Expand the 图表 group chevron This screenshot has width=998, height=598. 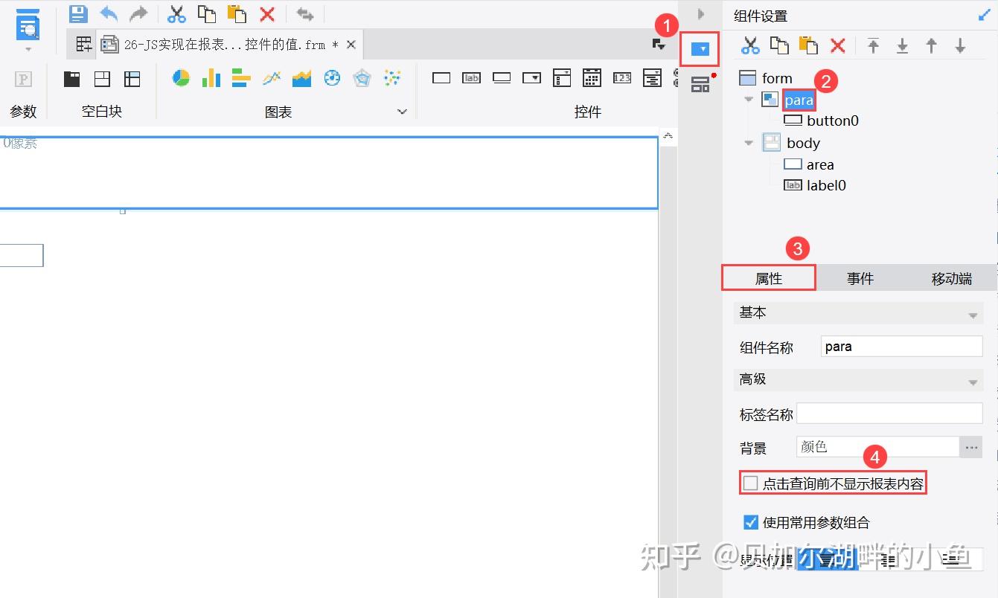tap(402, 112)
